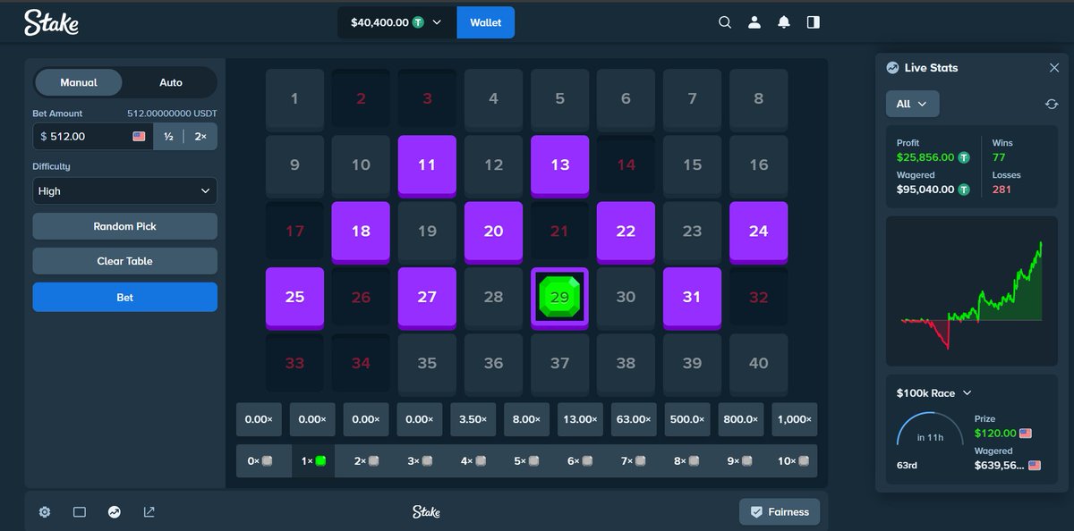Deselect purple tile 20

(x=493, y=232)
